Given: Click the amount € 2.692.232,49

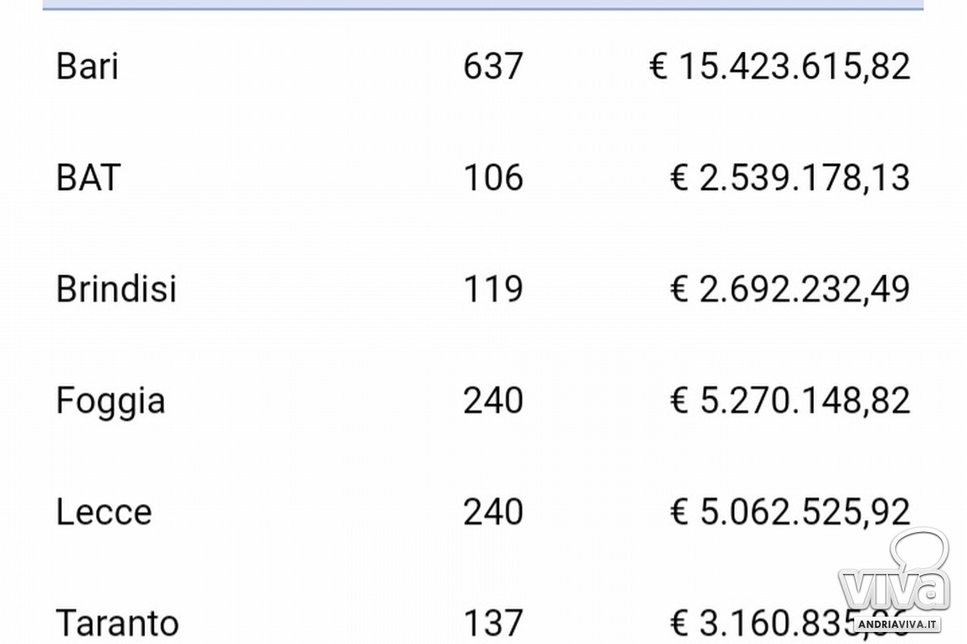Looking at the screenshot, I should (791, 290).
